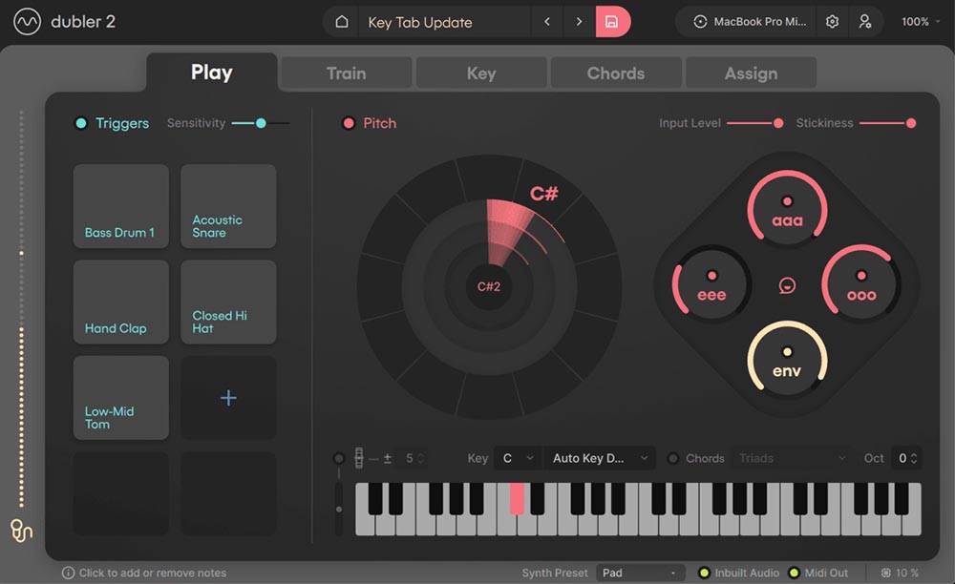Enable the Chords toggle
The height and width of the screenshot is (584, 955).
coord(672,458)
